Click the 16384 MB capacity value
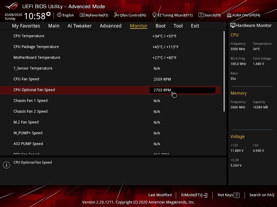This screenshot has width=277, height=207. click(x=260, y=107)
